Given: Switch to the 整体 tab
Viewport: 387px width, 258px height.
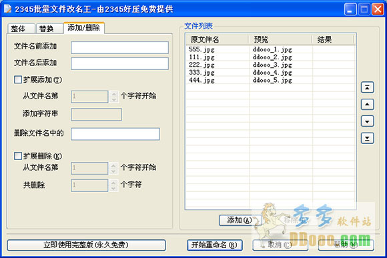Looking at the screenshot, I should click(21, 29).
